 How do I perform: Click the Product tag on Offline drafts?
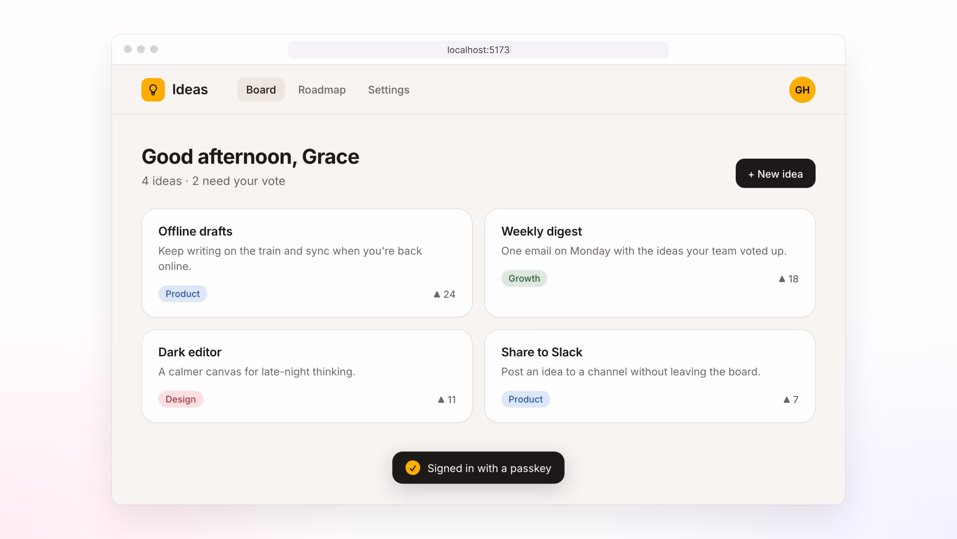point(183,294)
